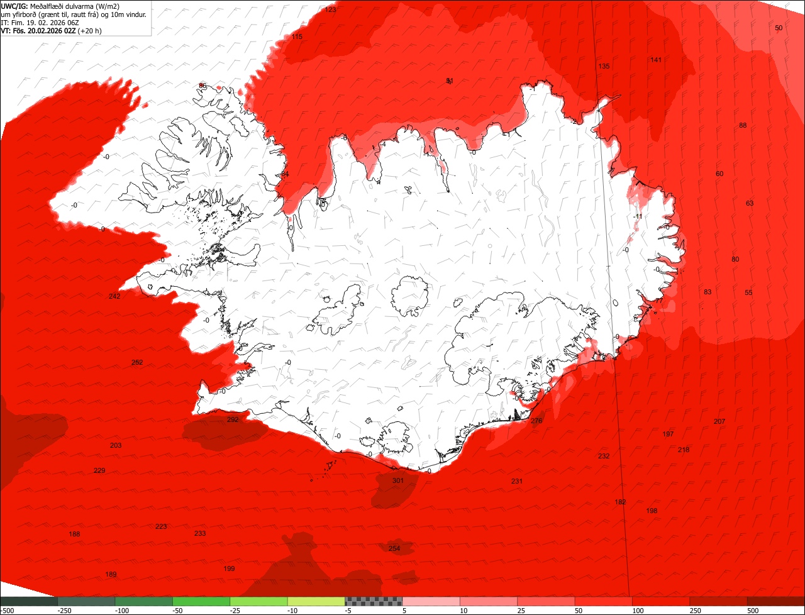Click the dark red swatch between 250 and 500
The width and height of the screenshot is (805, 615).
[719, 601]
